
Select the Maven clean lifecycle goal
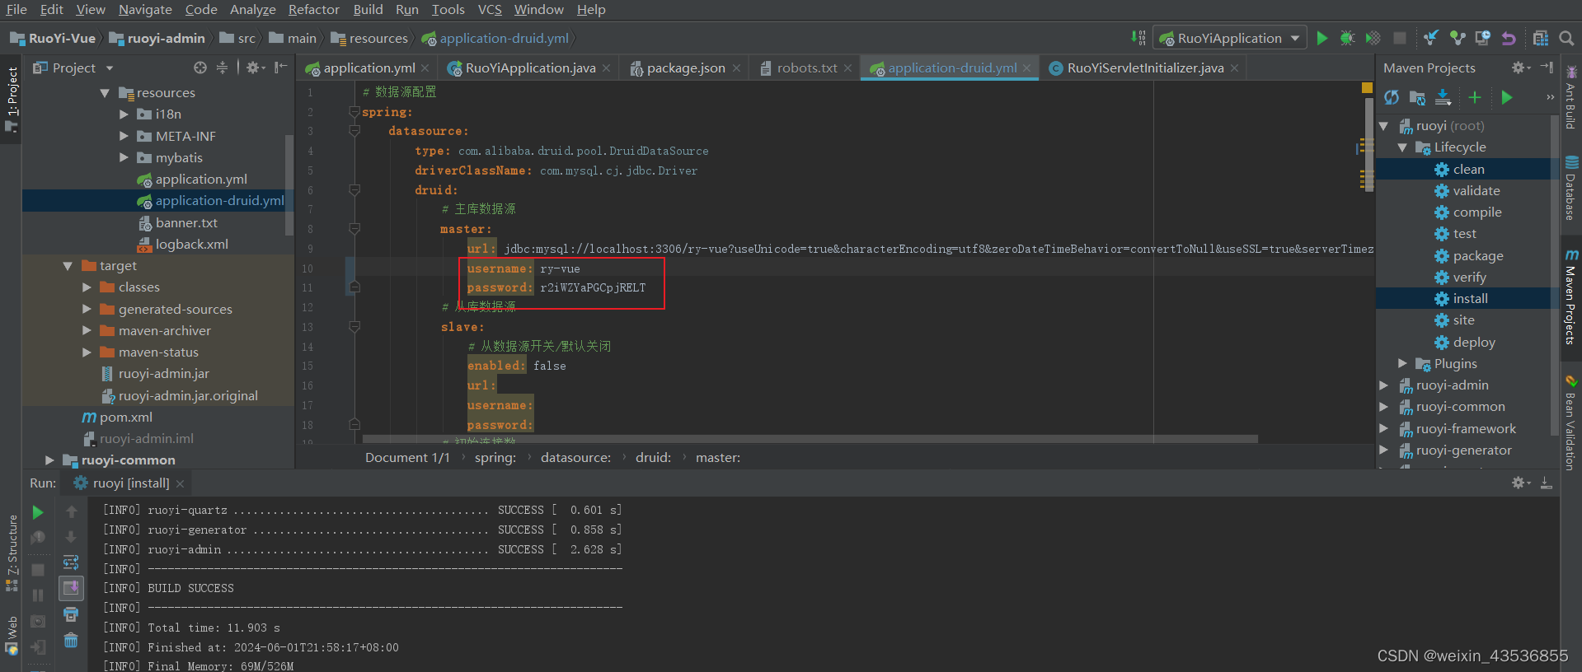coord(1468,169)
